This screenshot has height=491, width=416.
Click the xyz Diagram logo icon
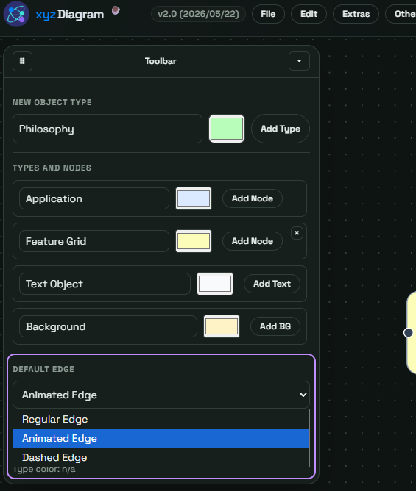coord(16,14)
